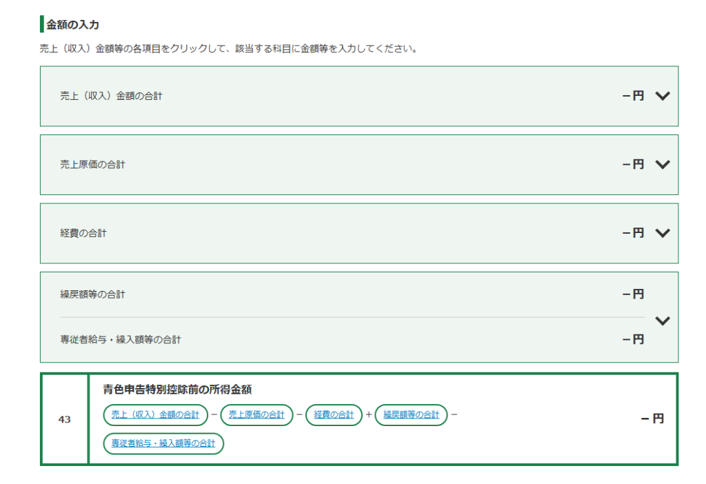The image size is (706, 484).
Task: Click the 青色申告特別控除前の所得金額 heading
Action: [177, 390]
